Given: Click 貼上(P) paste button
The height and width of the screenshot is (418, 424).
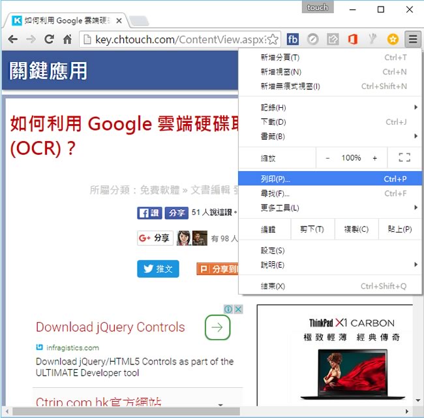Looking at the screenshot, I should point(400,229).
